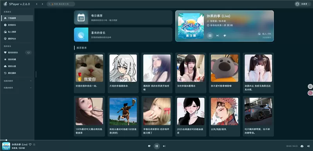Click the album cover in bottom player
Viewport: 313px width, 151px height.
6,146
